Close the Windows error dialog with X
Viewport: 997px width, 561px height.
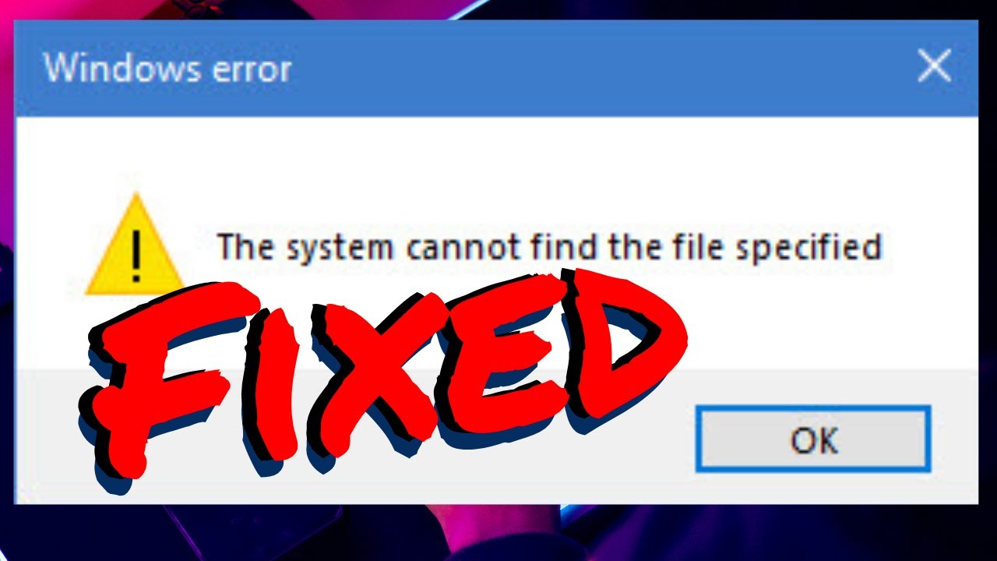934,67
